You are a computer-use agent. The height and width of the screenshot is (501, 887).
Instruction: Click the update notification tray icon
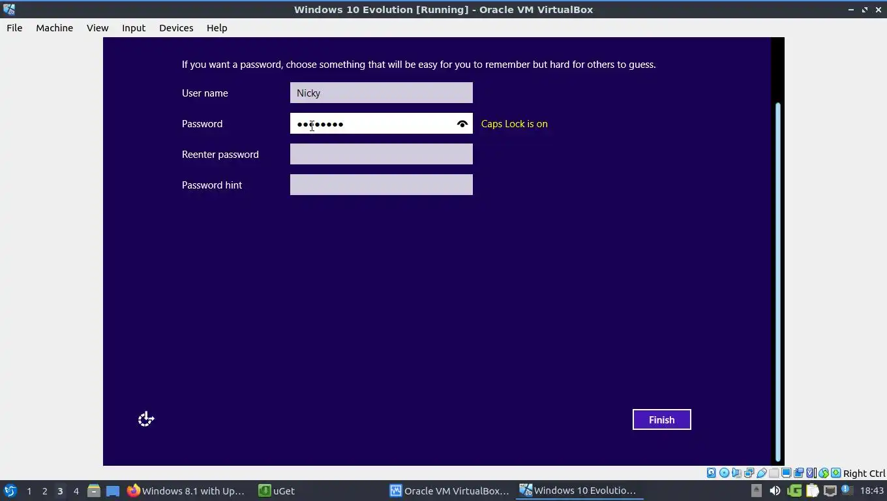tap(847, 490)
